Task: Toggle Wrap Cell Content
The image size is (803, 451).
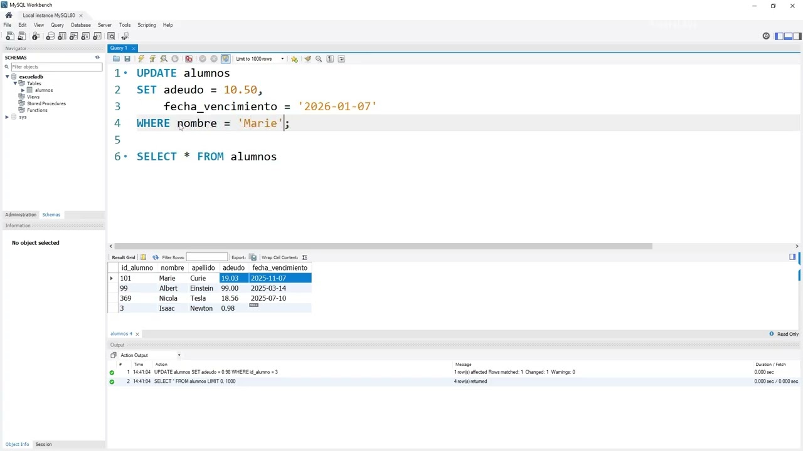Action: click(x=304, y=257)
